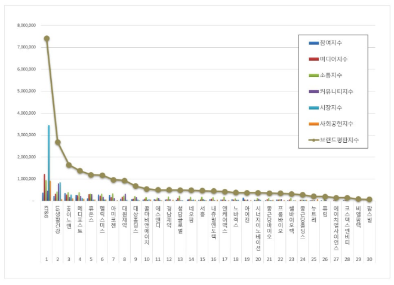Viewport: 394px width, 285px height.
Task: Click the last line marker at rank 30
Action: pos(369,200)
